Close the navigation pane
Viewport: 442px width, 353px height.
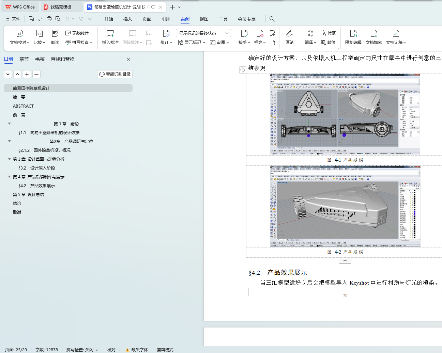click(x=128, y=59)
